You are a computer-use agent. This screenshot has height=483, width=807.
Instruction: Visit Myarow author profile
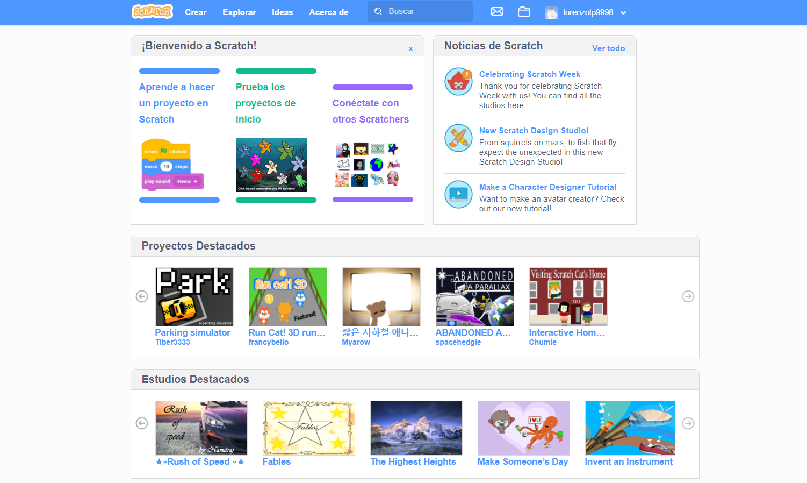click(x=356, y=342)
